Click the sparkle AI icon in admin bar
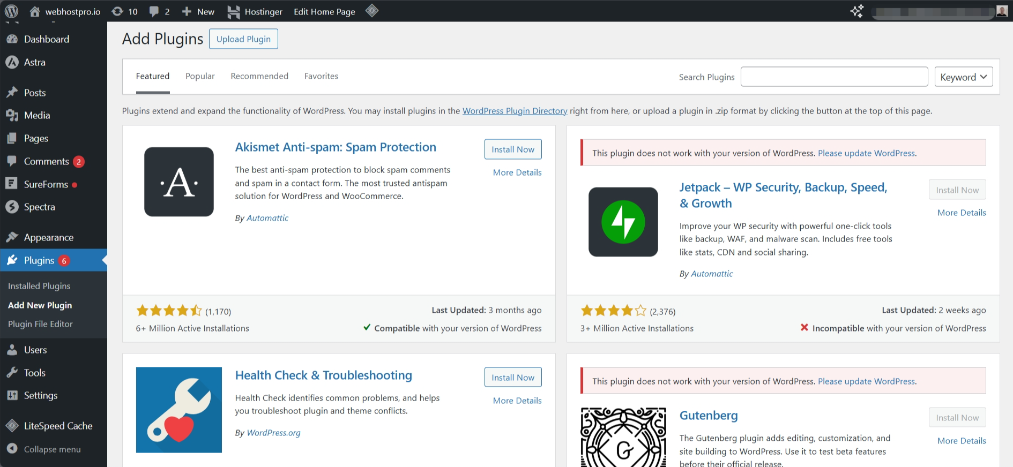Viewport: 1013px width, 467px height. [x=856, y=11]
